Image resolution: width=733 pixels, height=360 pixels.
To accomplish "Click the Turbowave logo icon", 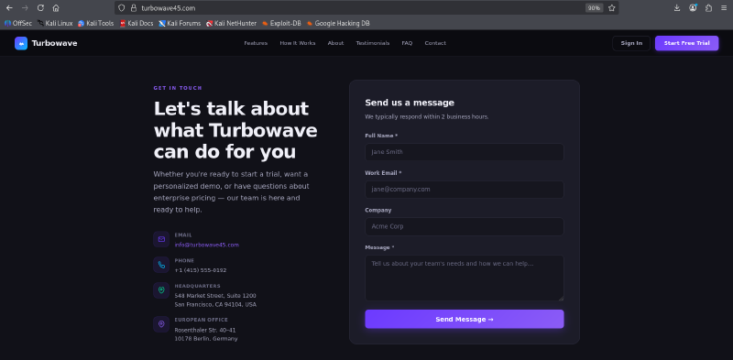I will (21, 43).
